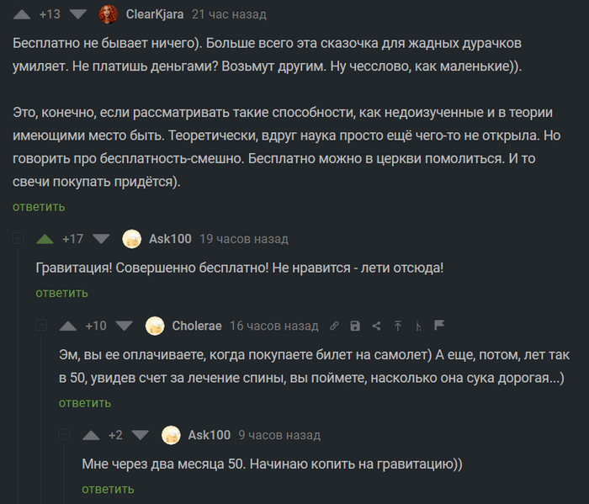This screenshot has width=589, height=504.
Task: Upvote Ask100's comment about turning 50
Action: point(91,435)
